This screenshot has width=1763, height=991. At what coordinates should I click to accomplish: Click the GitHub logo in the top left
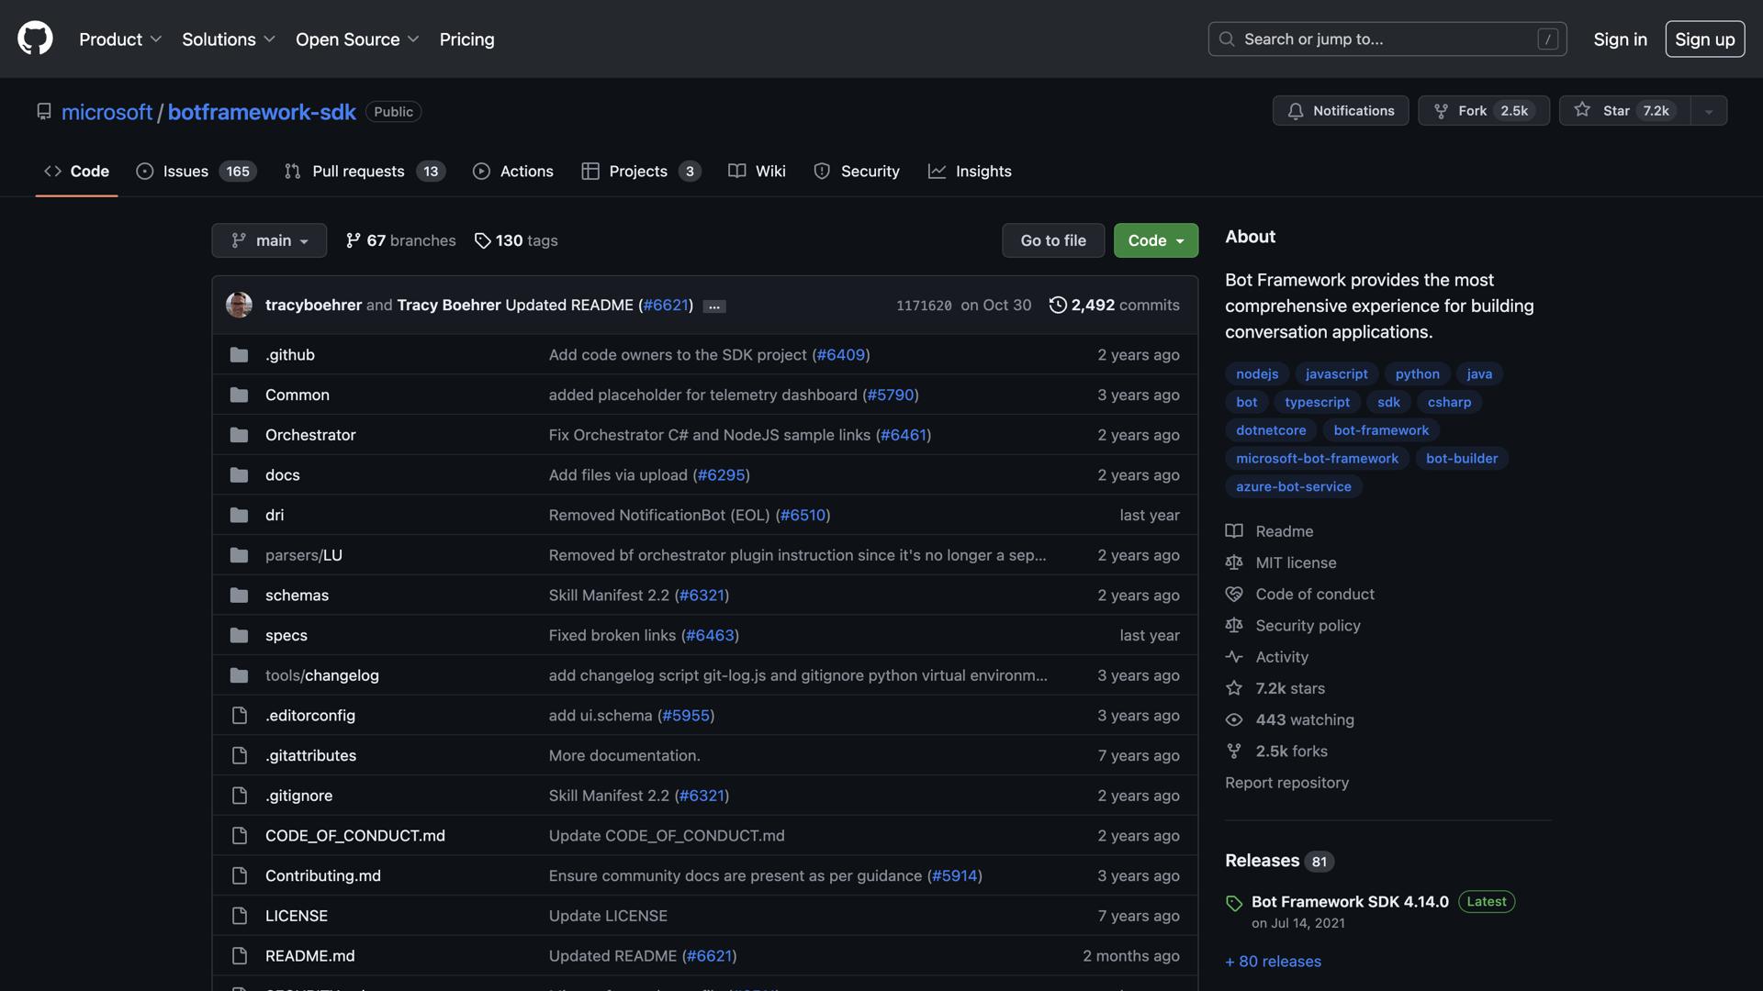pyautogui.click(x=34, y=39)
